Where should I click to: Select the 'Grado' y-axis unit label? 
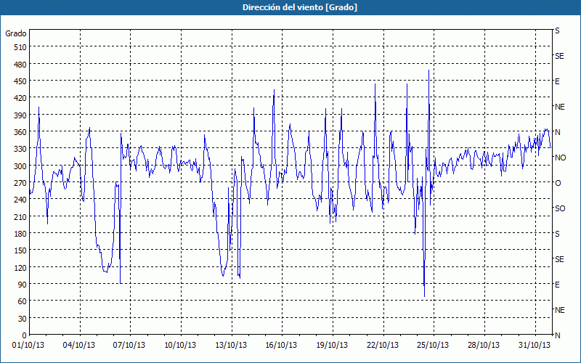coord(16,33)
